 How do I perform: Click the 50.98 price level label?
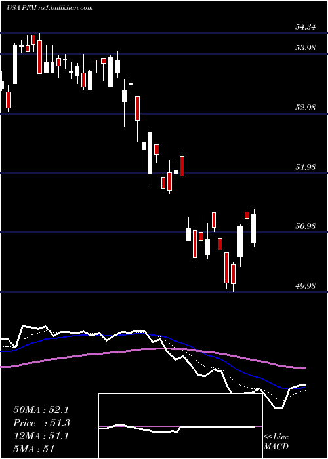coord(305,226)
